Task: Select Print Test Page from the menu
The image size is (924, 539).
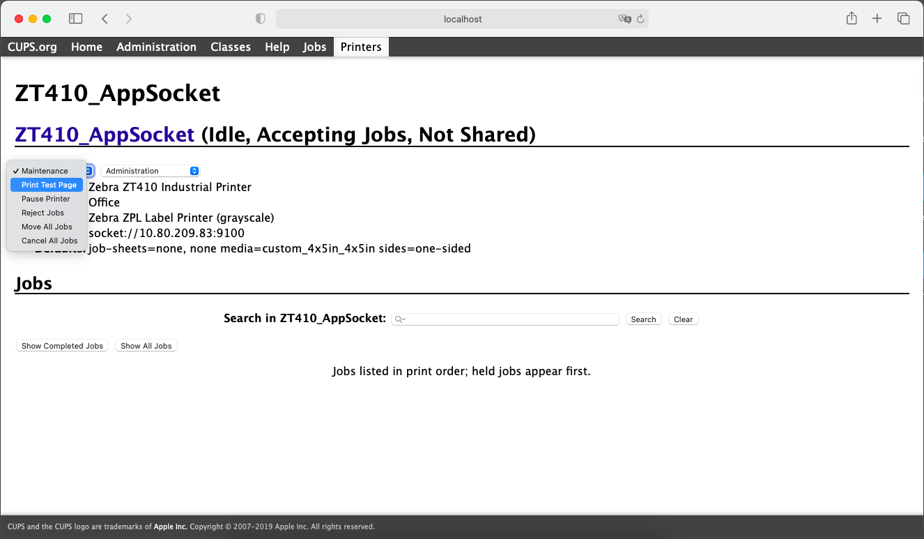Action: [49, 185]
